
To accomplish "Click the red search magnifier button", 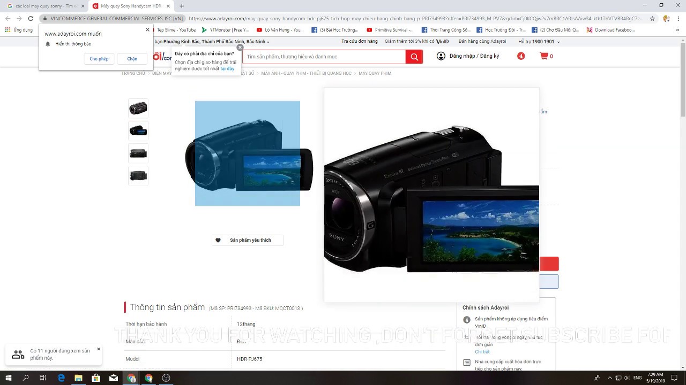I will pyautogui.click(x=414, y=57).
